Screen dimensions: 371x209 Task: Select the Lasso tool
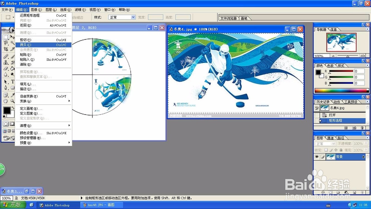6,43
